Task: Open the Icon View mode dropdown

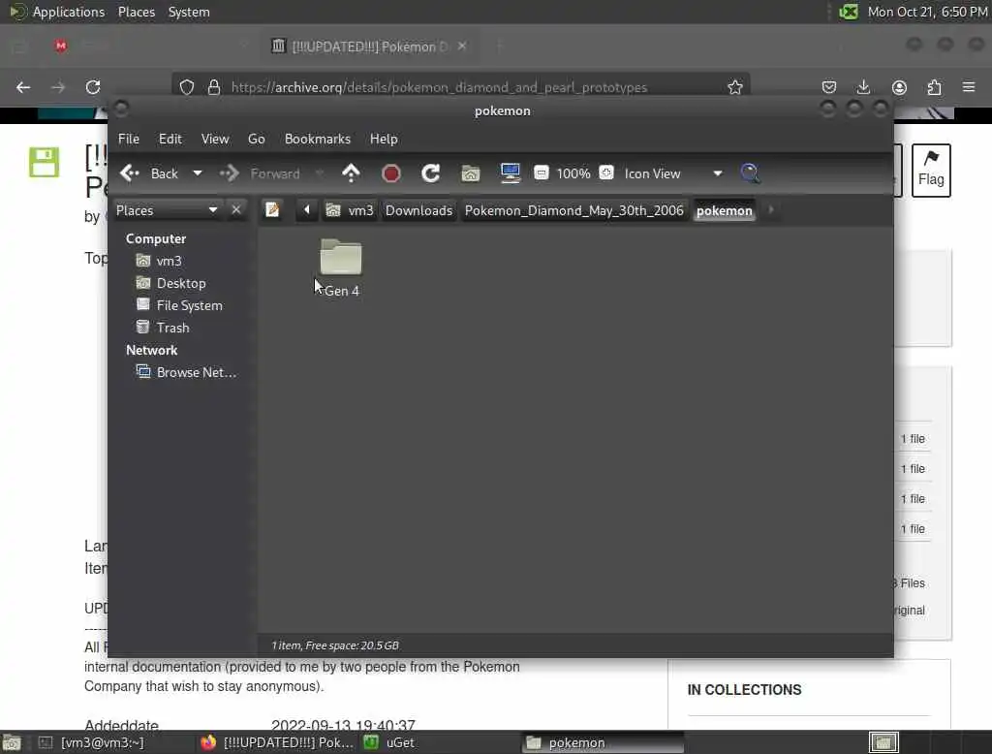Action: [673, 173]
